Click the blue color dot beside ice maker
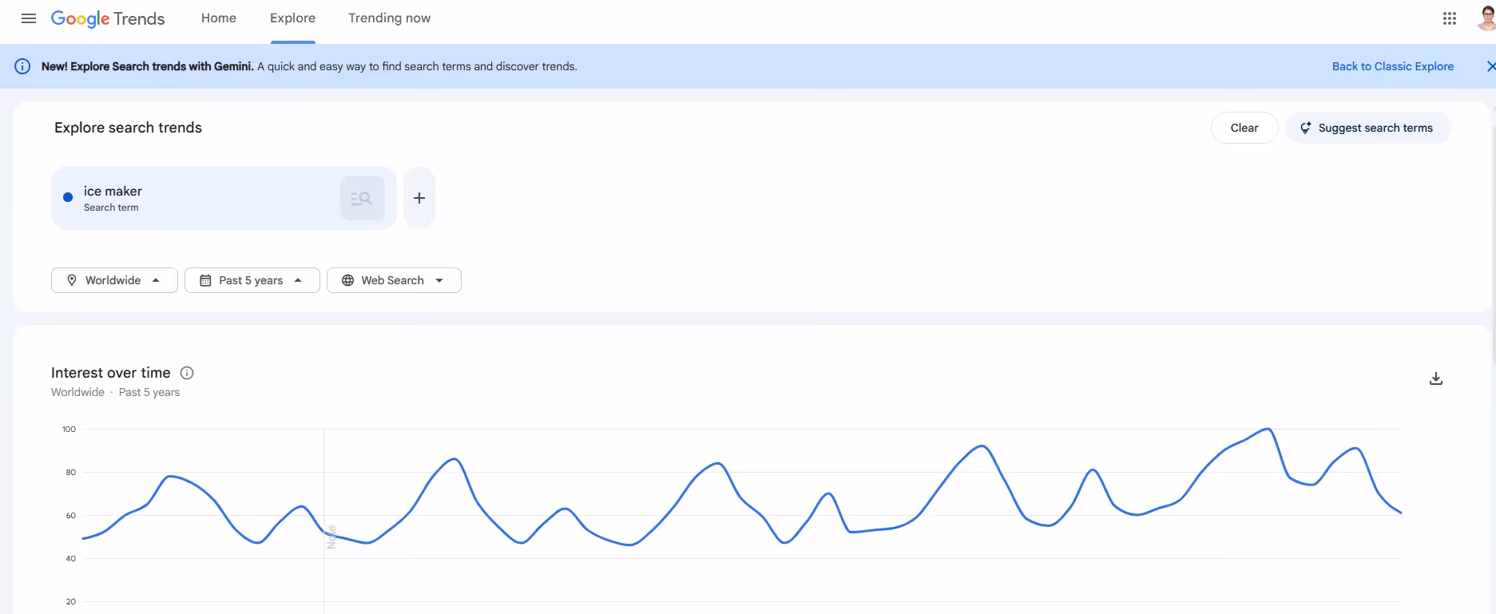The width and height of the screenshot is (1496, 614). click(68, 197)
